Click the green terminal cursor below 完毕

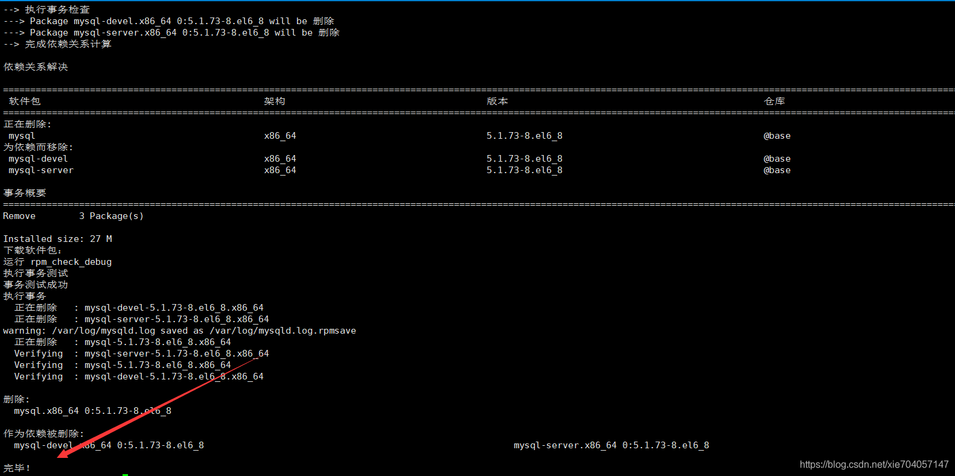(125, 475)
